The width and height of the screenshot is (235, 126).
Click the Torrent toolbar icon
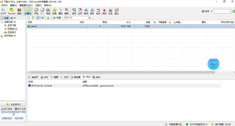click(x=12, y=11)
